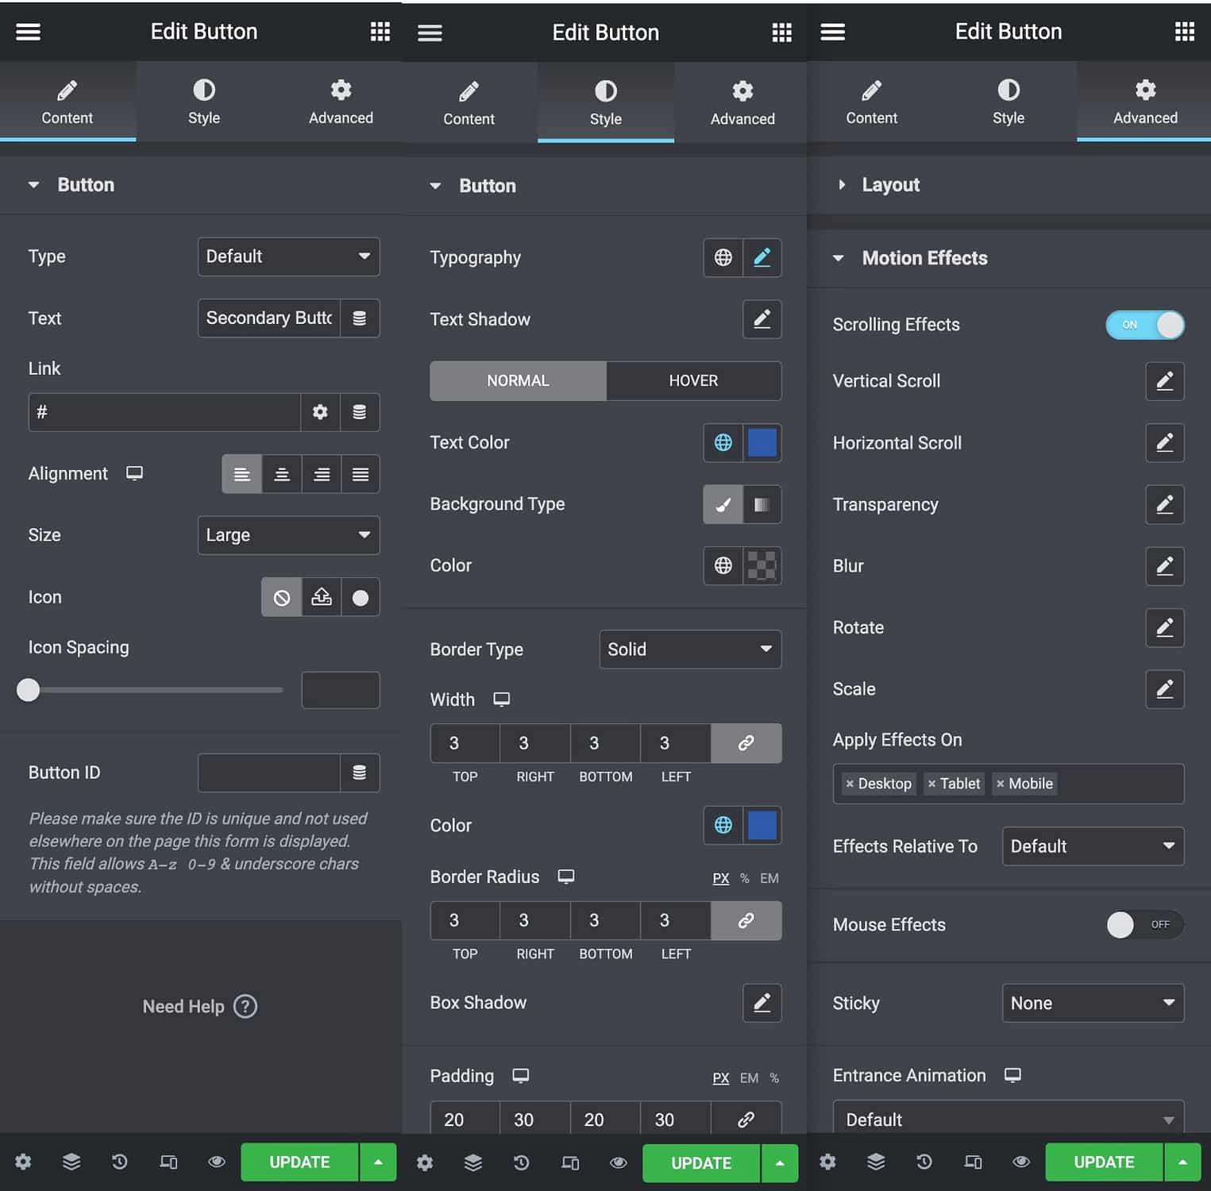Screen dimensions: 1211x1191
Task: Open the Advanced tab in left panel
Action: (x=341, y=102)
